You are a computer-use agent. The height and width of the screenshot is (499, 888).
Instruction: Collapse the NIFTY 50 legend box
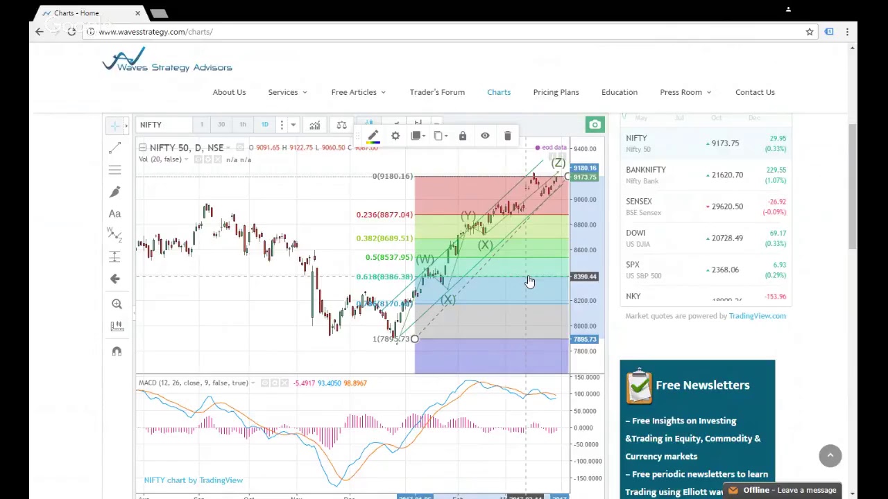142,148
